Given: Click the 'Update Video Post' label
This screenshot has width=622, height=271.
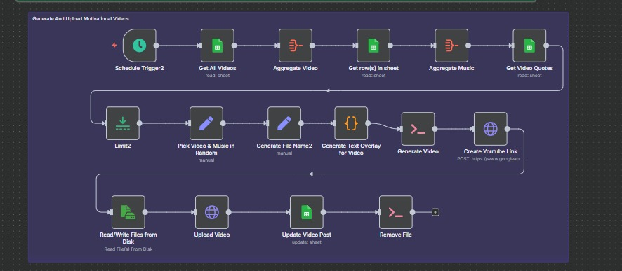Looking at the screenshot, I should point(307,235).
